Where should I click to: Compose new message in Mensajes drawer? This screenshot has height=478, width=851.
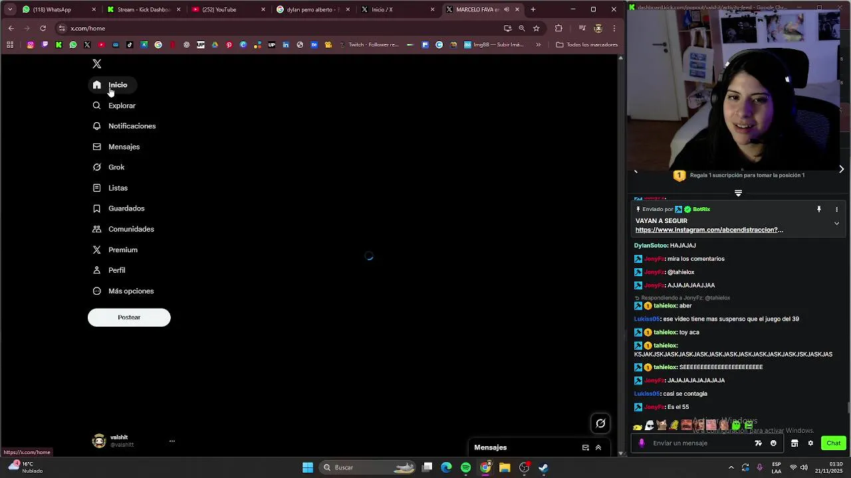pos(586,447)
